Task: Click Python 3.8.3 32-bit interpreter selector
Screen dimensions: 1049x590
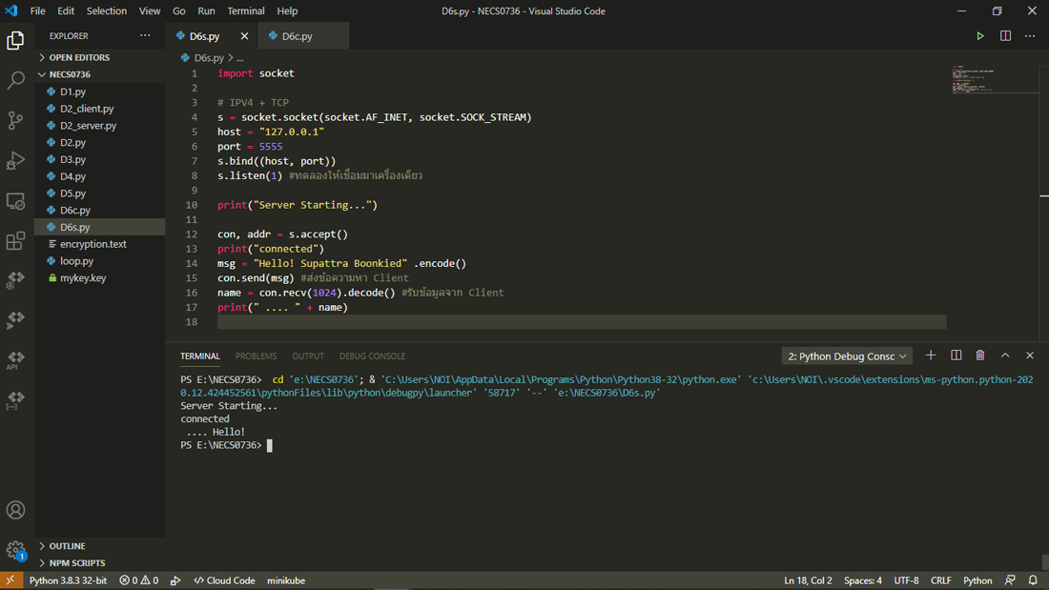Action: (67, 580)
